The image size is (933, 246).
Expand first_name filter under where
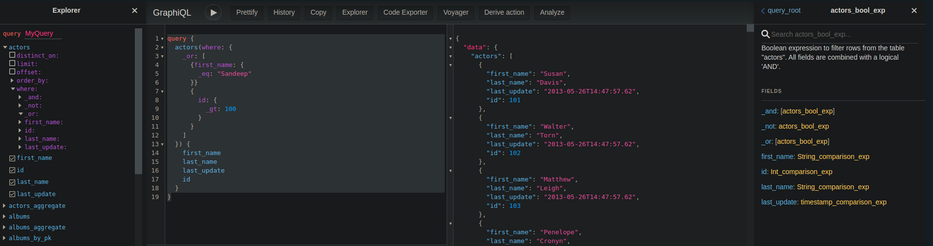(20, 122)
